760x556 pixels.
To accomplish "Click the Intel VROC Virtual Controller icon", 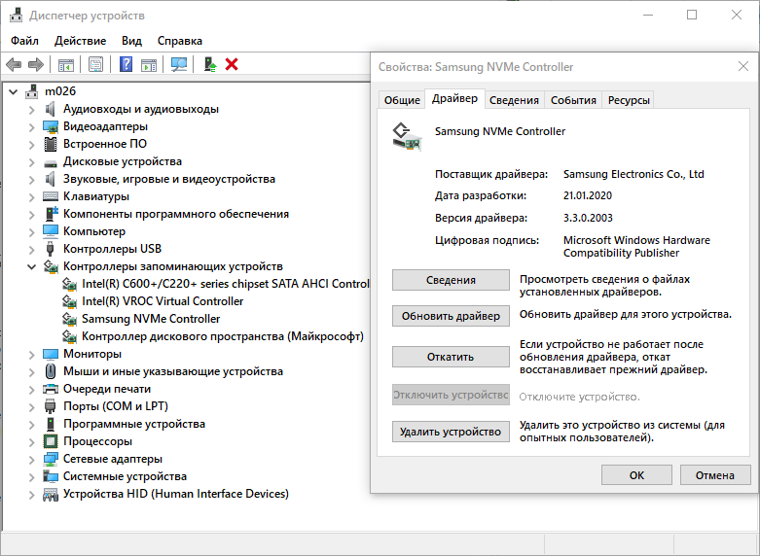I will pos(69,301).
